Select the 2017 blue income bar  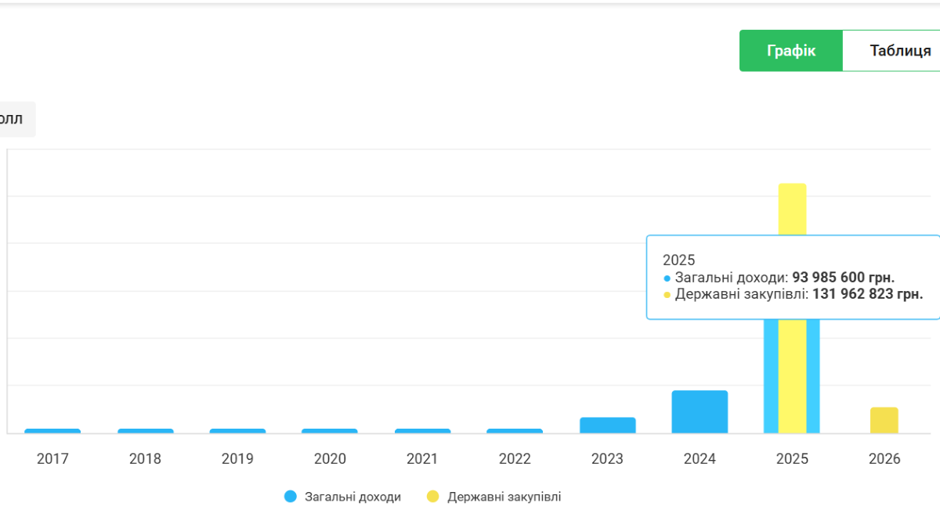pyautogui.click(x=52, y=431)
